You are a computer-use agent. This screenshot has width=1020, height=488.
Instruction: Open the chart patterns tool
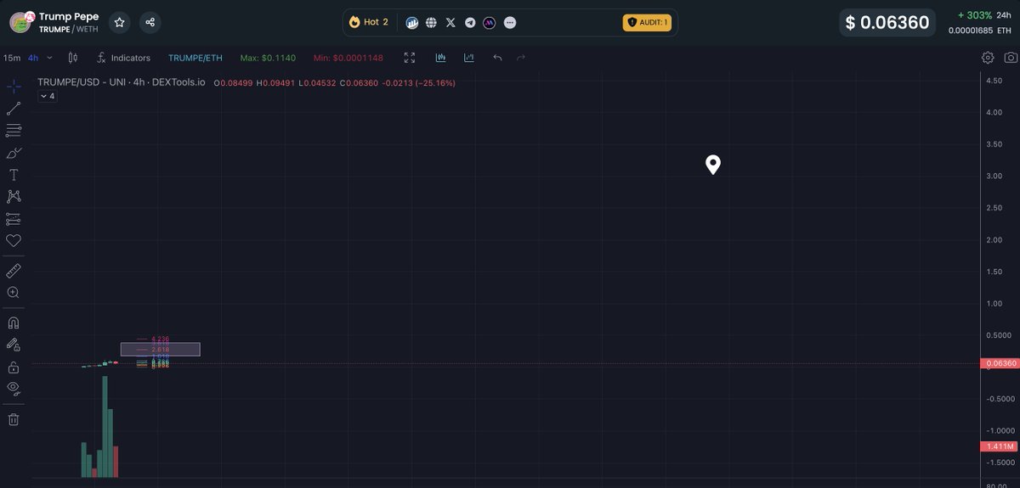coord(14,197)
